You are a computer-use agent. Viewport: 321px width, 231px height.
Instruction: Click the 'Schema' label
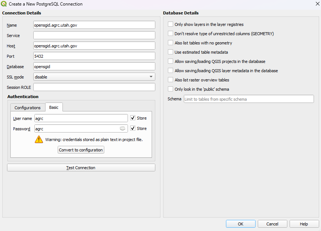click(175, 99)
